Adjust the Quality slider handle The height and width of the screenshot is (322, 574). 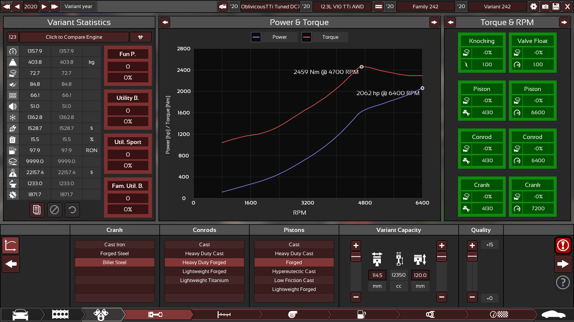[x=472, y=256]
